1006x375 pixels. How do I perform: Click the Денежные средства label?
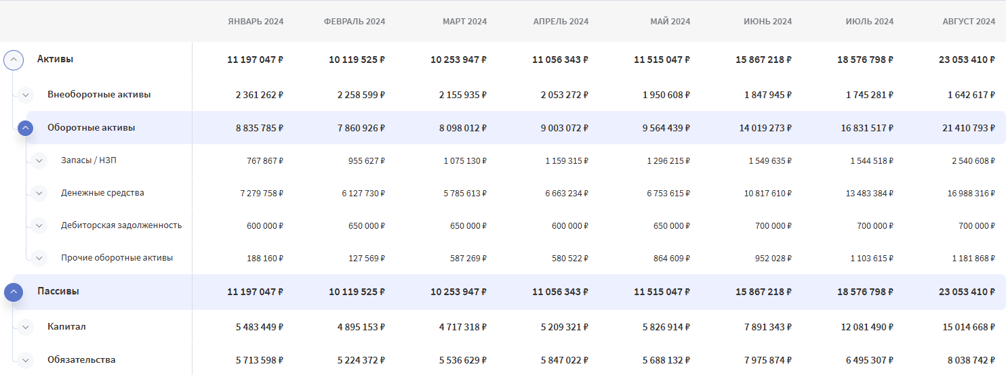tap(102, 193)
